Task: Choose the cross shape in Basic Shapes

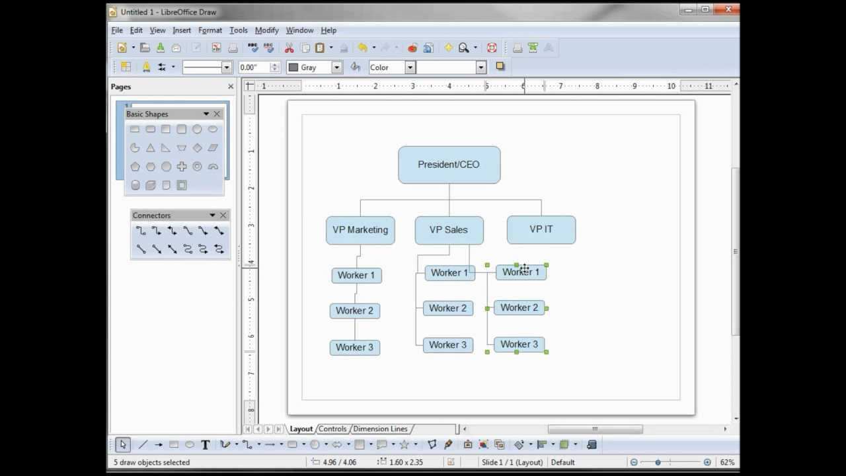Action: [182, 167]
